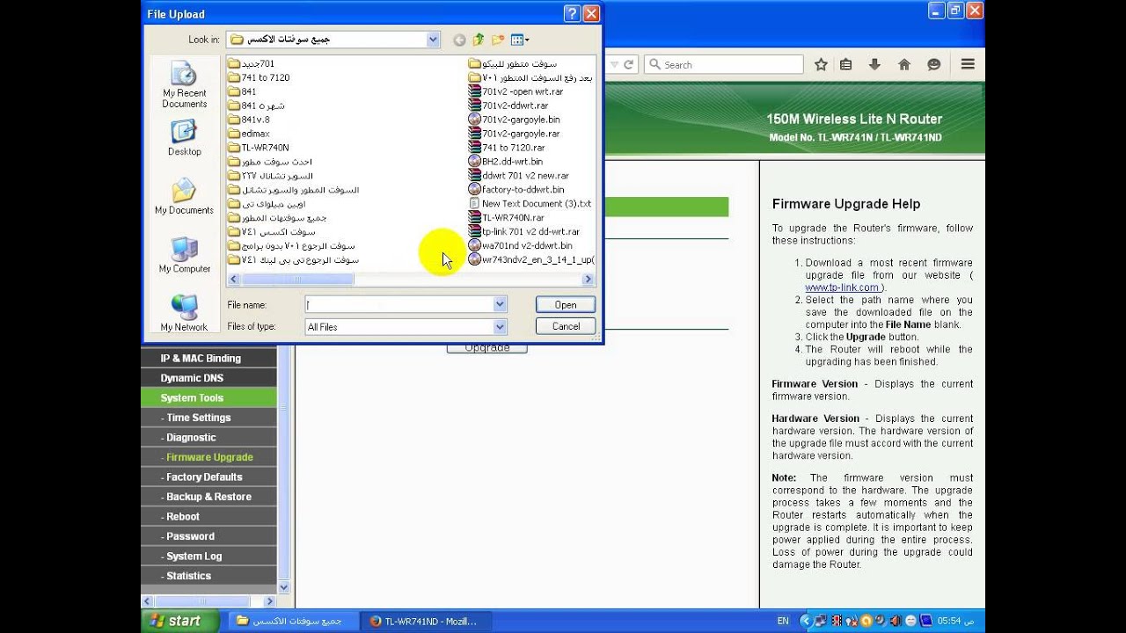Expand the Look in folder dropdown
The image size is (1126, 633).
point(433,40)
